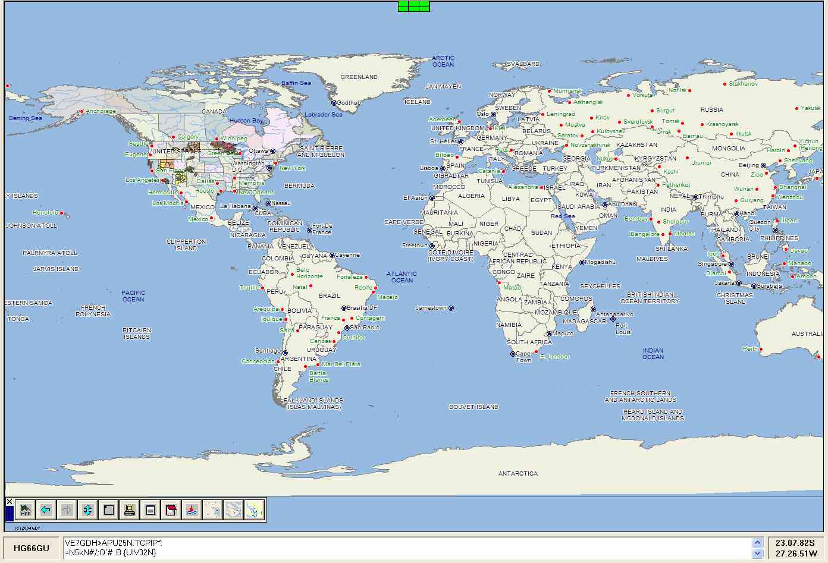Click the gray window square icon
This screenshot has width=828, height=563.
point(109,509)
